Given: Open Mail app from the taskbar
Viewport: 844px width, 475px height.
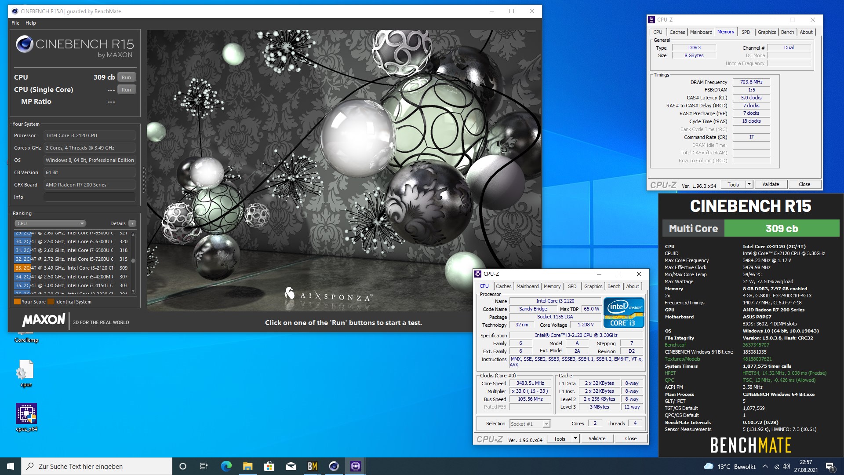Looking at the screenshot, I should point(291,466).
